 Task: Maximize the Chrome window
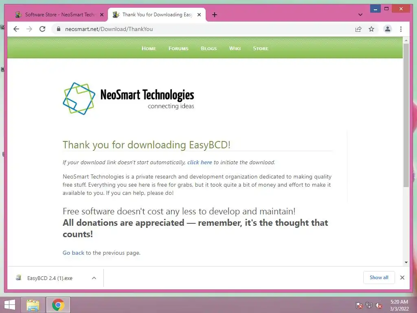pyautogui.click(x=386, y=9)
